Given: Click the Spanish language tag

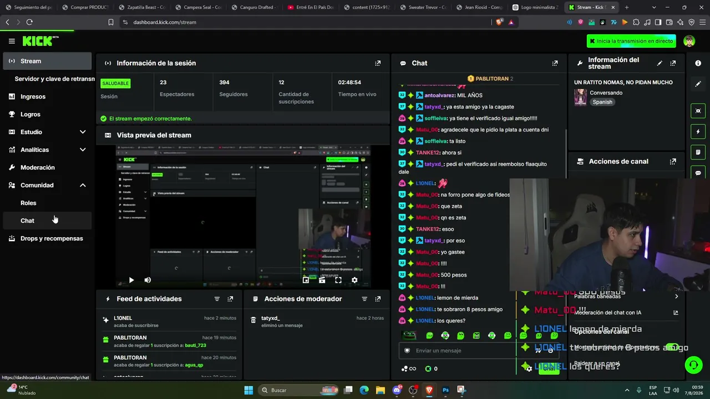Looking at the screenshot, I should [x=602, y=102].
